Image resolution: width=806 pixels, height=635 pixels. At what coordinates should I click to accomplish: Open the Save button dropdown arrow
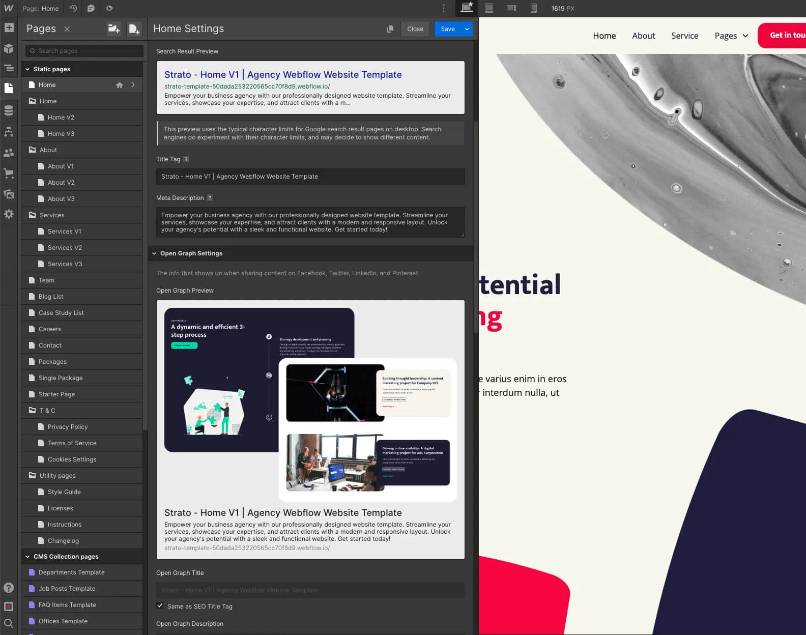tap(467, 29)
